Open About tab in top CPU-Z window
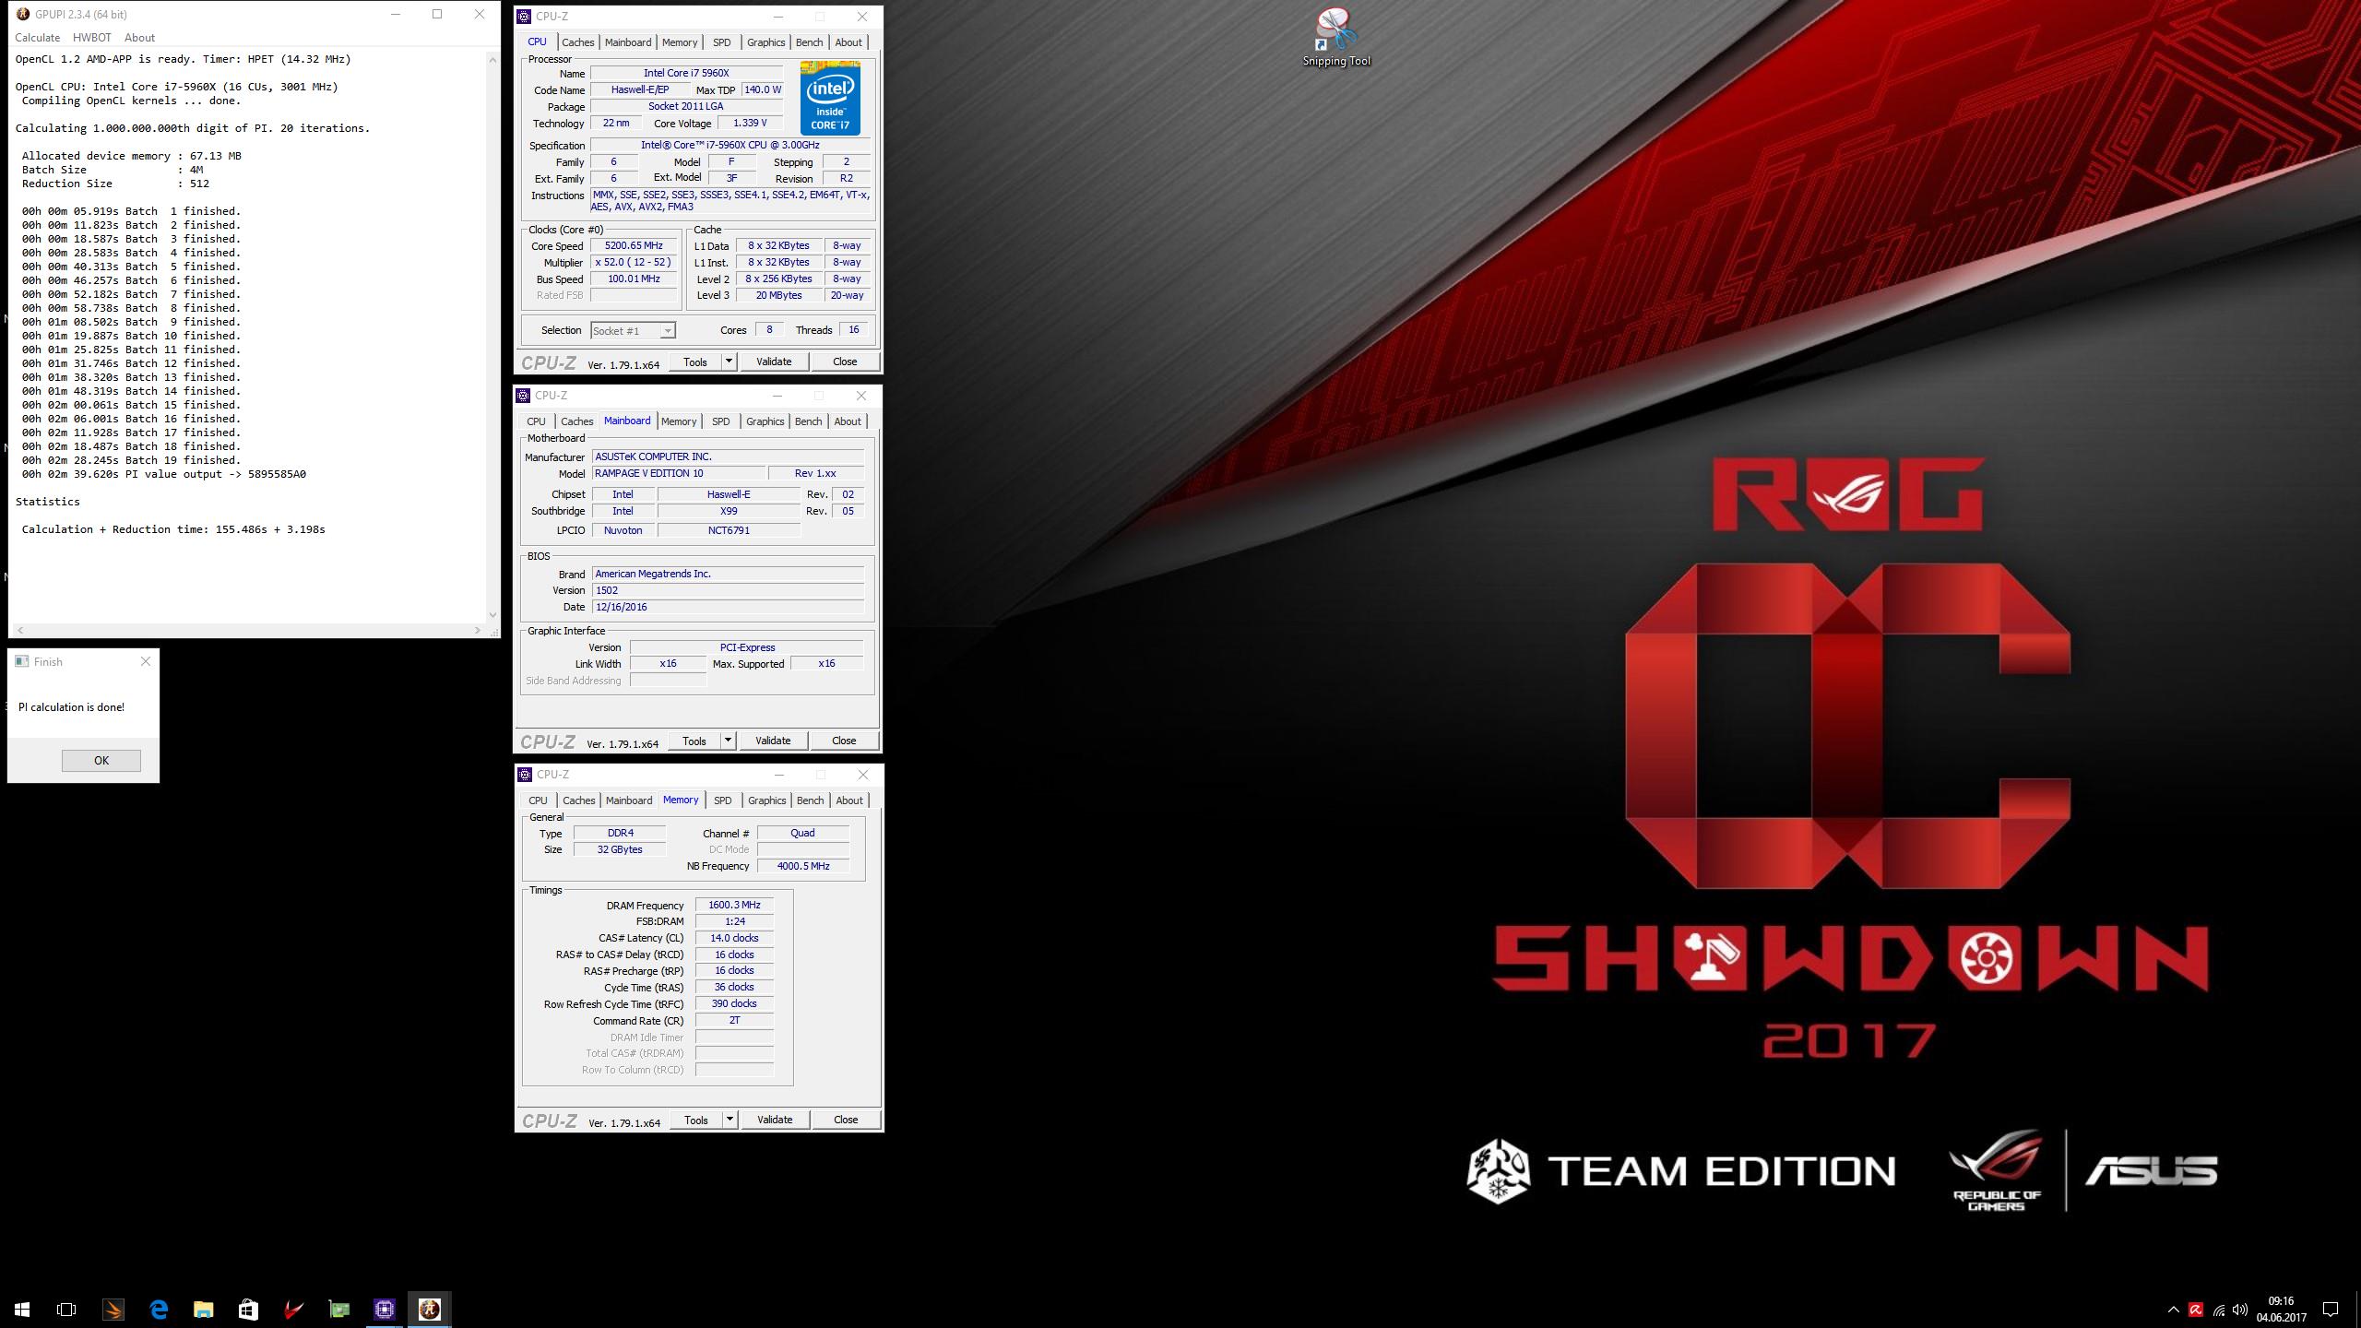Image resolution: width=2361 pixels, height=1328 pixels. tap(848, 42)
